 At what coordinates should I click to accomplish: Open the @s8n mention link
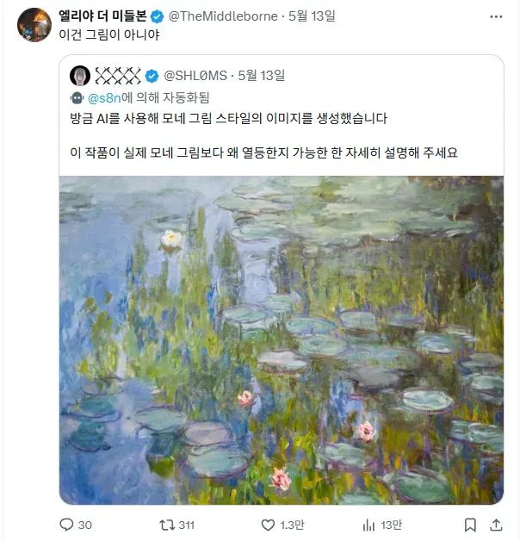tap(104, 98)
